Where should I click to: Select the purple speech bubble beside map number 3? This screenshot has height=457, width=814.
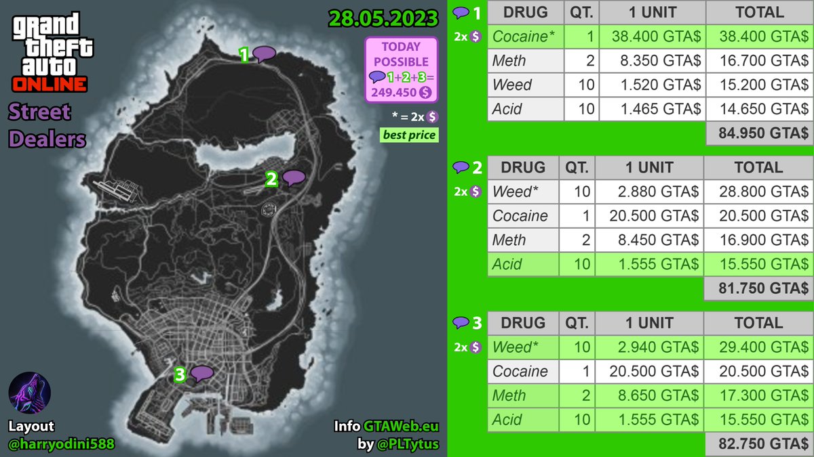(201, 373)
